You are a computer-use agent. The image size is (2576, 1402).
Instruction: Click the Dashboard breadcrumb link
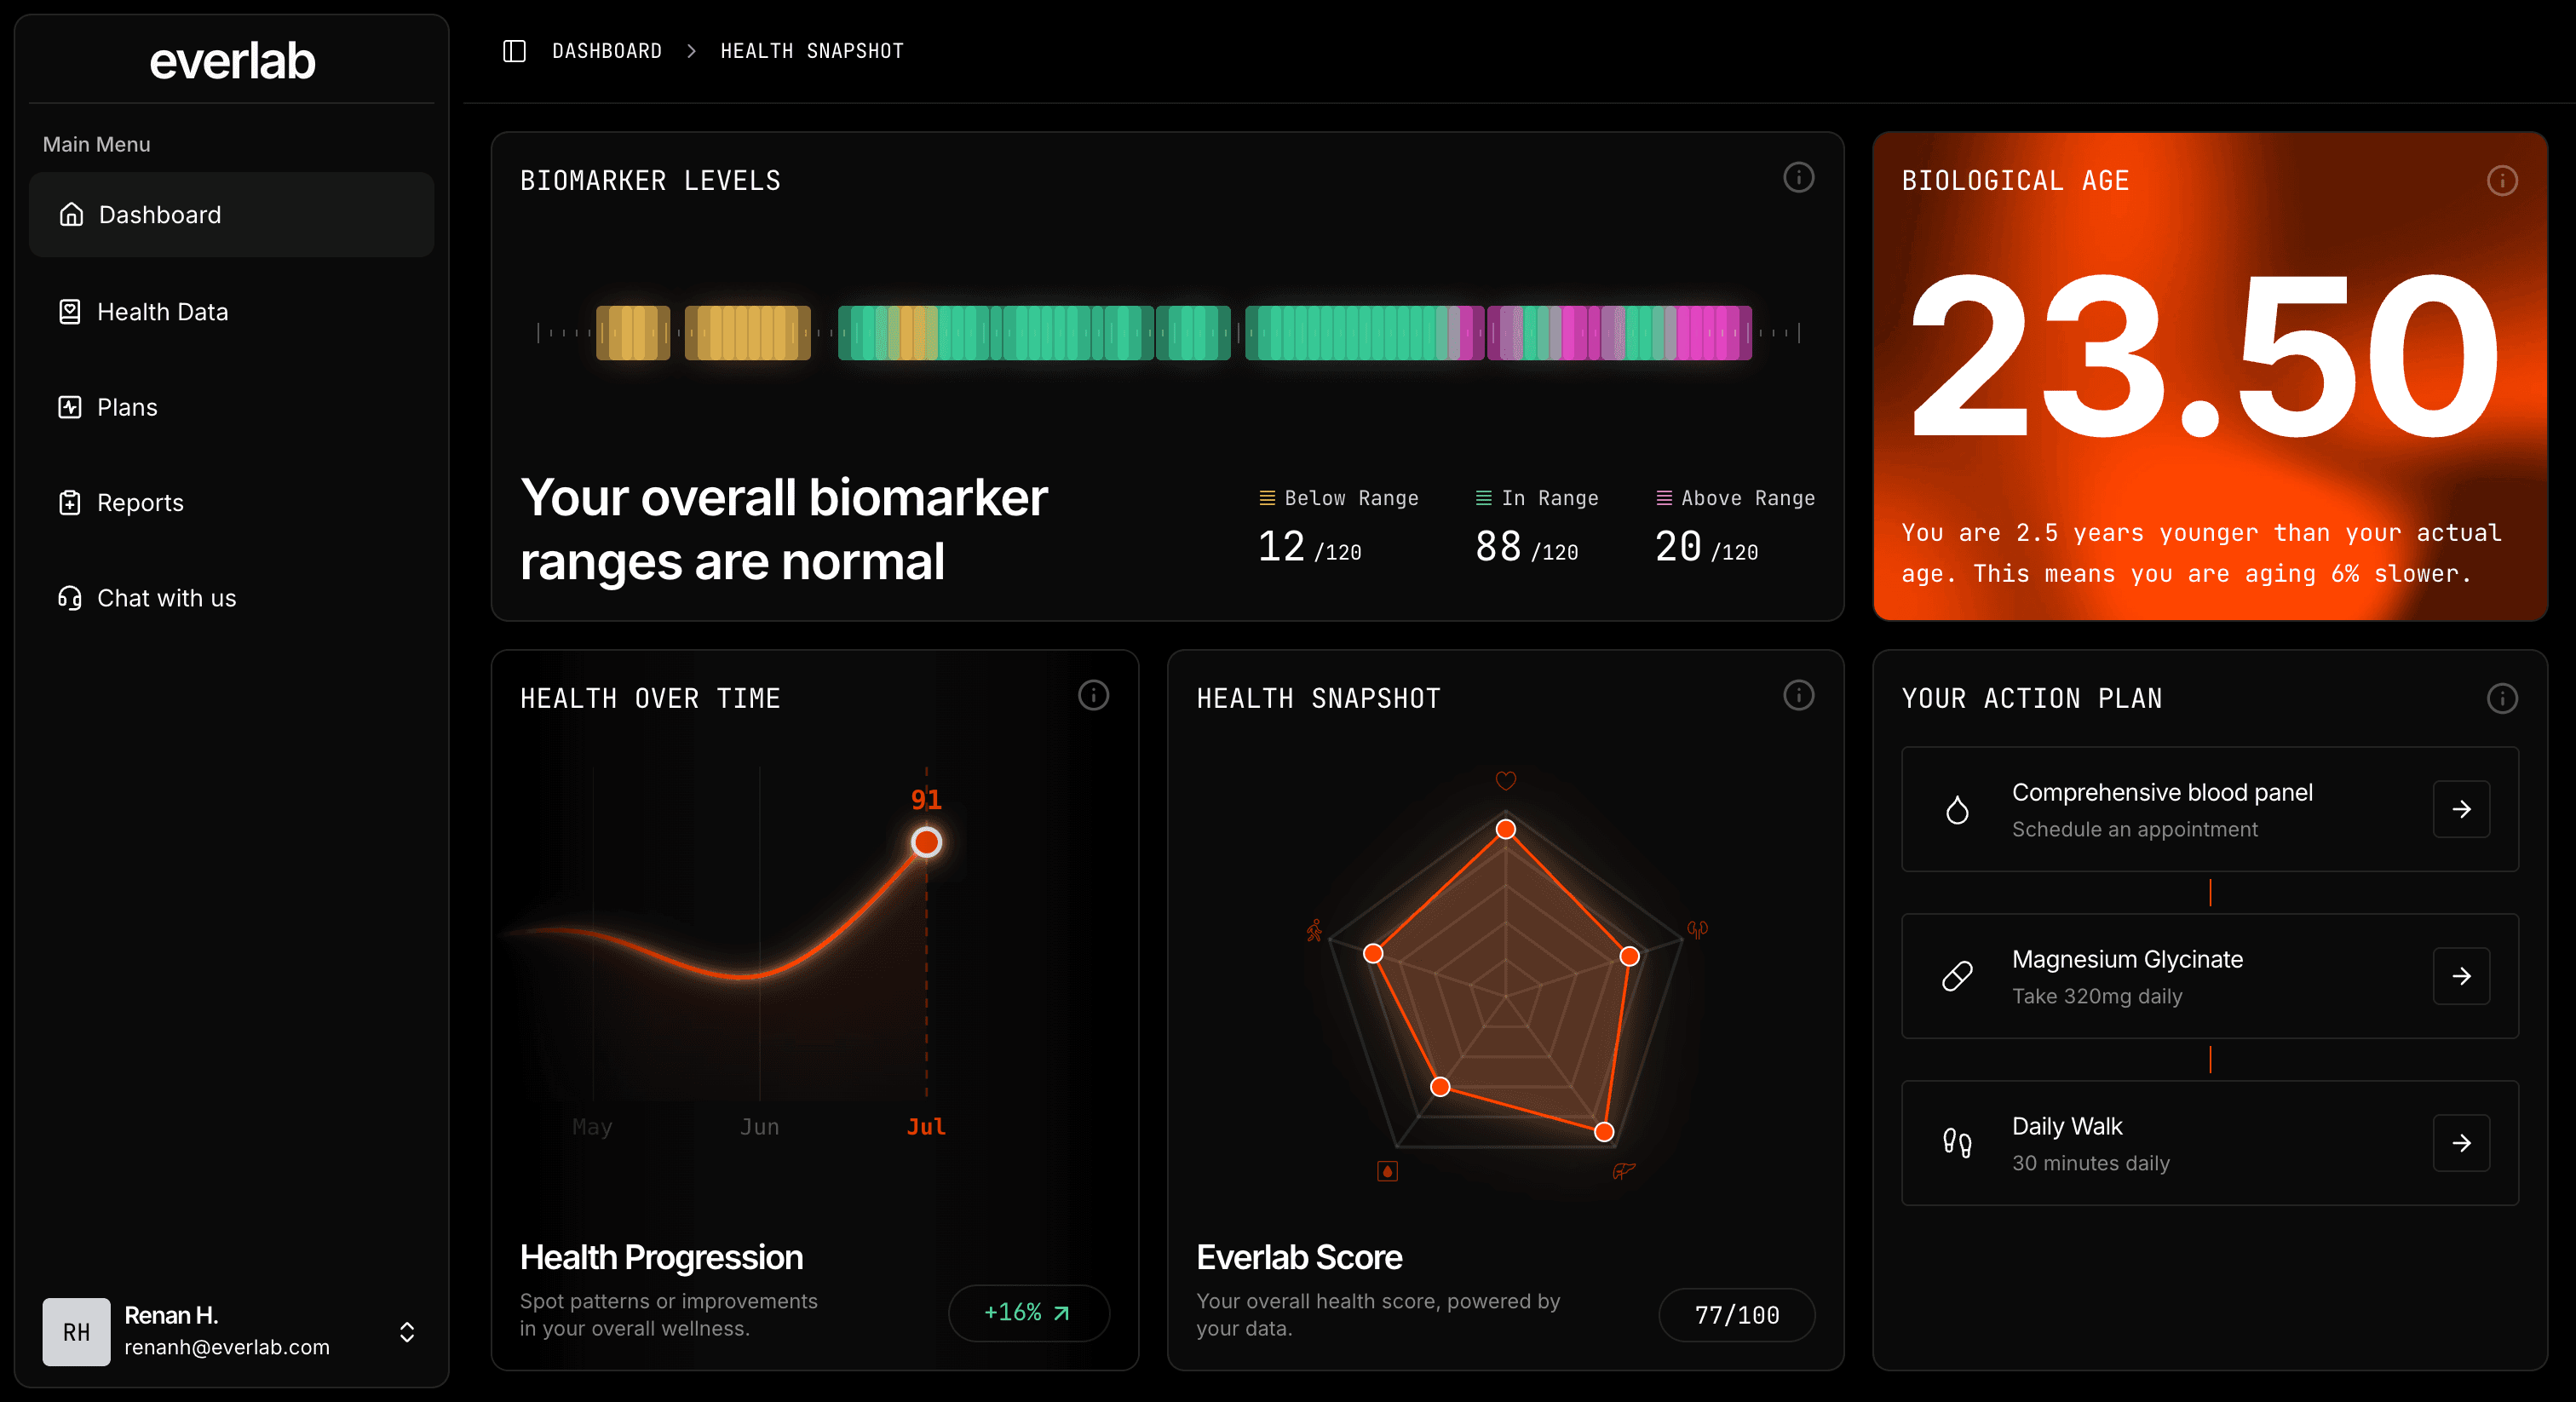[x=606, y=51]
